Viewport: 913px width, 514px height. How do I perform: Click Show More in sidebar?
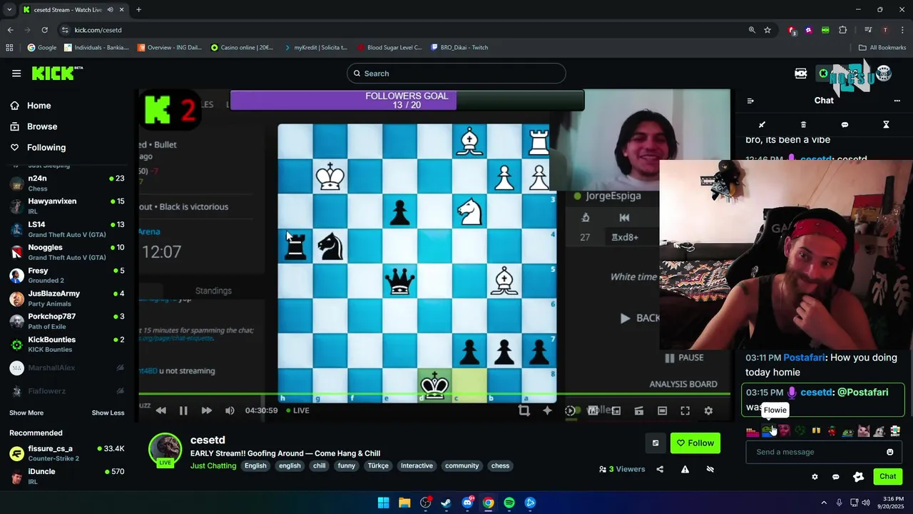click(26, 413)
